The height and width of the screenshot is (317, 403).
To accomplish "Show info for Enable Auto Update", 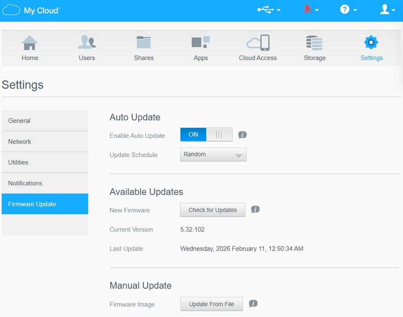I will tap(242, 135).
